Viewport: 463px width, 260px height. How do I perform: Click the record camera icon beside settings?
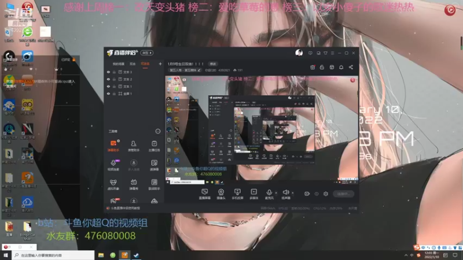pos(307,194)
